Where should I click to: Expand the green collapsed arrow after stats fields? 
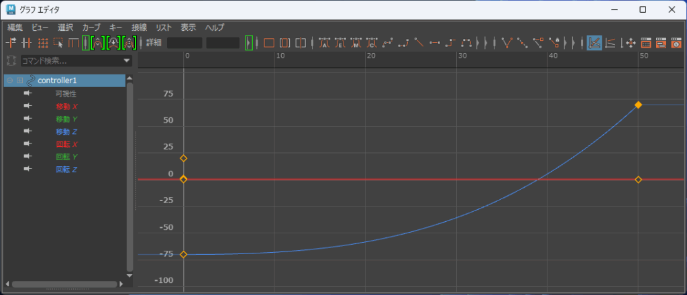249,42
